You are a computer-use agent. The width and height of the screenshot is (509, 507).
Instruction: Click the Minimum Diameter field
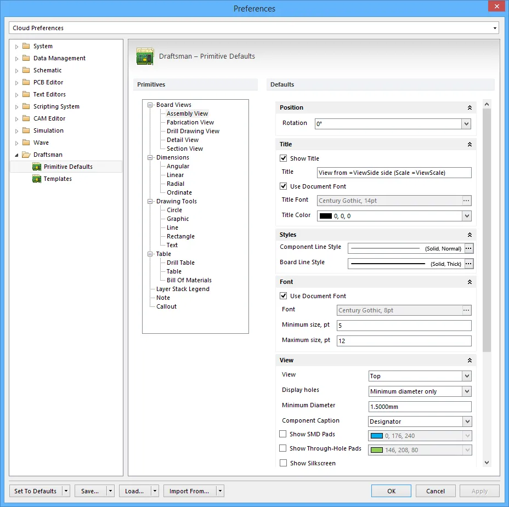(x=420, y=407)
